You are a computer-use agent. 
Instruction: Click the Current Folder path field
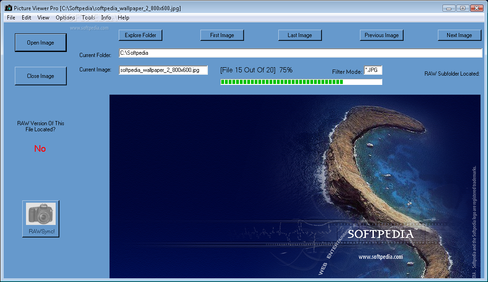(x=300, y=53)
